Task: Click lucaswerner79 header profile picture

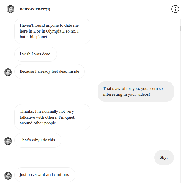Action: (11, 9)
